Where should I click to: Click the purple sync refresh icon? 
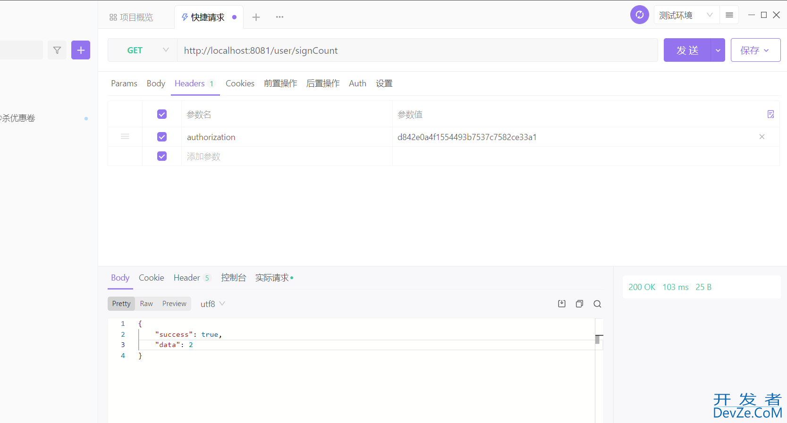(x=640, y=15)
